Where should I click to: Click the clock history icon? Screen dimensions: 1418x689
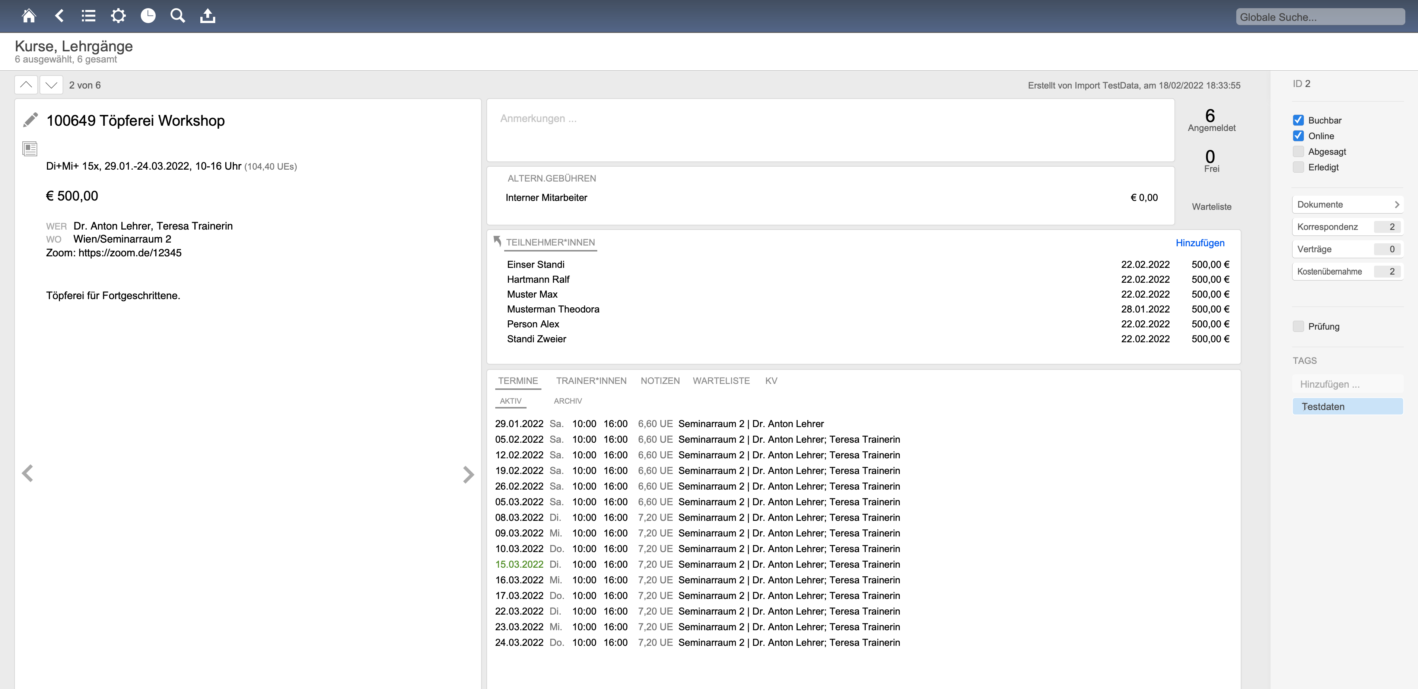pyautogui.click(x=148, y=16)
